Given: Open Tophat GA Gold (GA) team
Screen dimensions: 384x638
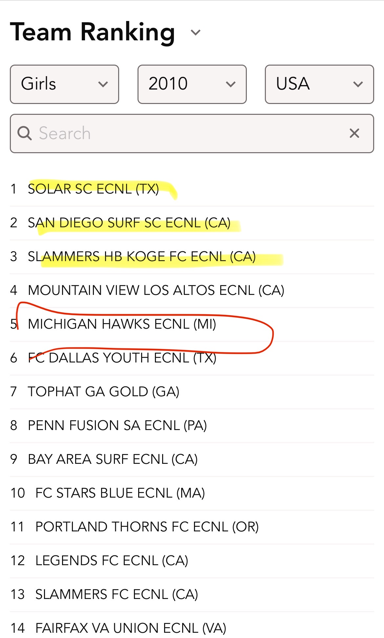Looking at the screenshot, I should (103, 392).
